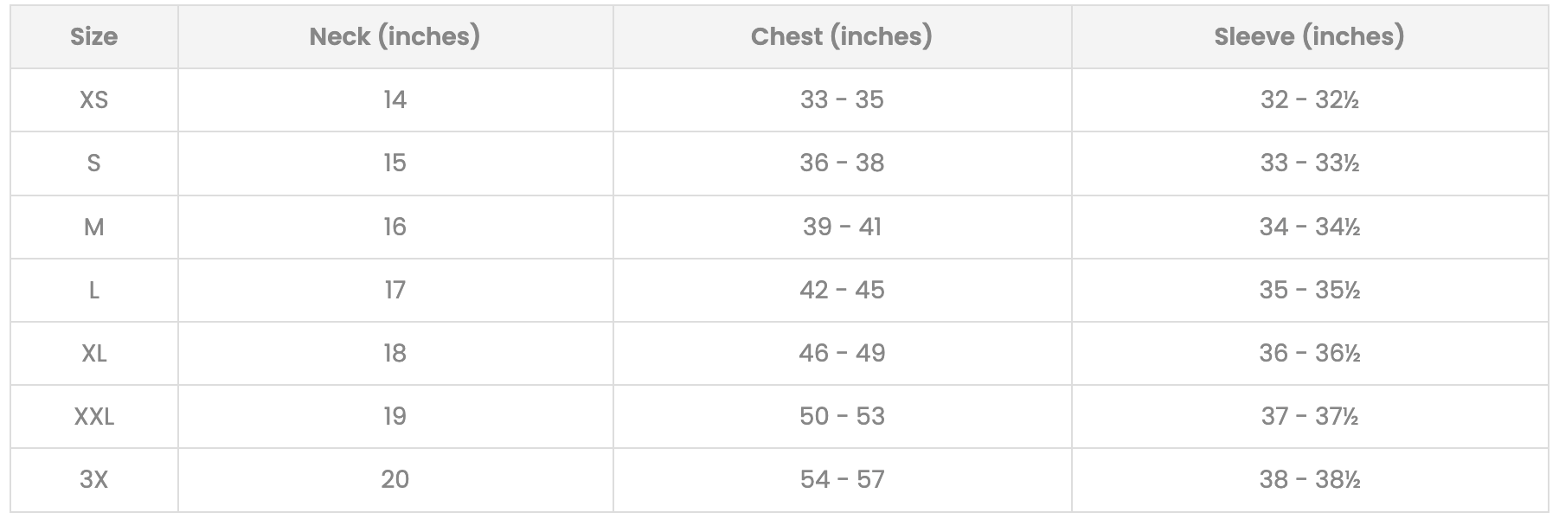Click chest range 39 - 41 cell
This screenshot has width=1559, height=519.
coord(842,227)
